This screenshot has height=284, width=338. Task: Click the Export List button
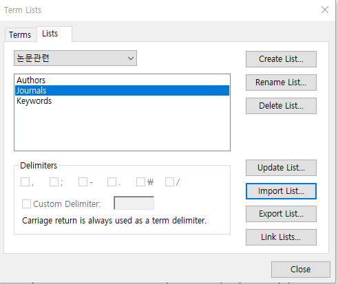click(281, 214)
